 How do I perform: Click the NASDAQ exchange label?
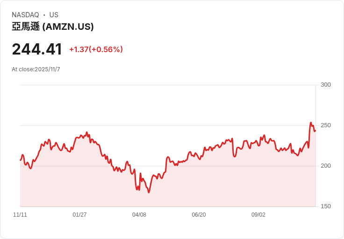[x=25, y=15]
